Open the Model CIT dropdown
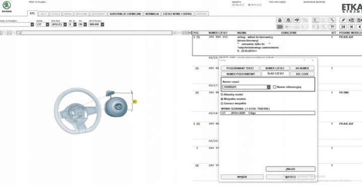The width and height of the screenshot is (362, 185). coord(47,25)
